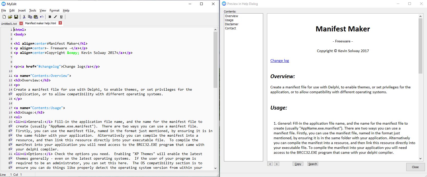This screenshot has height=177, width=427.
Task: Click line number 9 in the gutter
Action: coord(11,67)
